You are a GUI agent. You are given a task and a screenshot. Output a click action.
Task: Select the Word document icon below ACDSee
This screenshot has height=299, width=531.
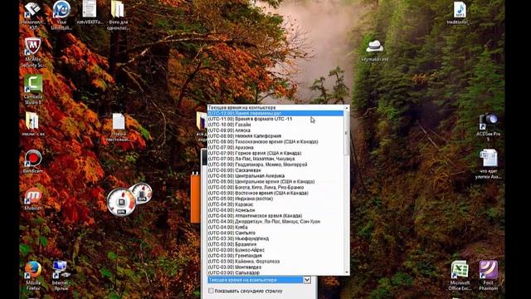click(488, 159)
